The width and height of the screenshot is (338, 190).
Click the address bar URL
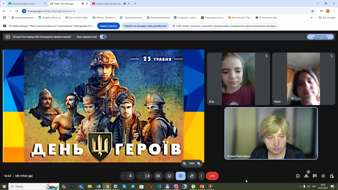tap(51, 11)
